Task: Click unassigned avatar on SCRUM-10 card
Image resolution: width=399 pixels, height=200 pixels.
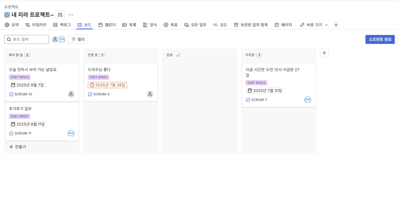Action: click(x=71, y=94)
